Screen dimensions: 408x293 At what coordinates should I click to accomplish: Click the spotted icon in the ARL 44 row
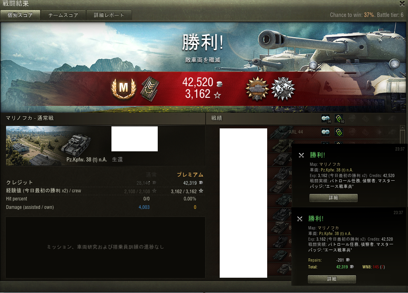coord(326,132)
